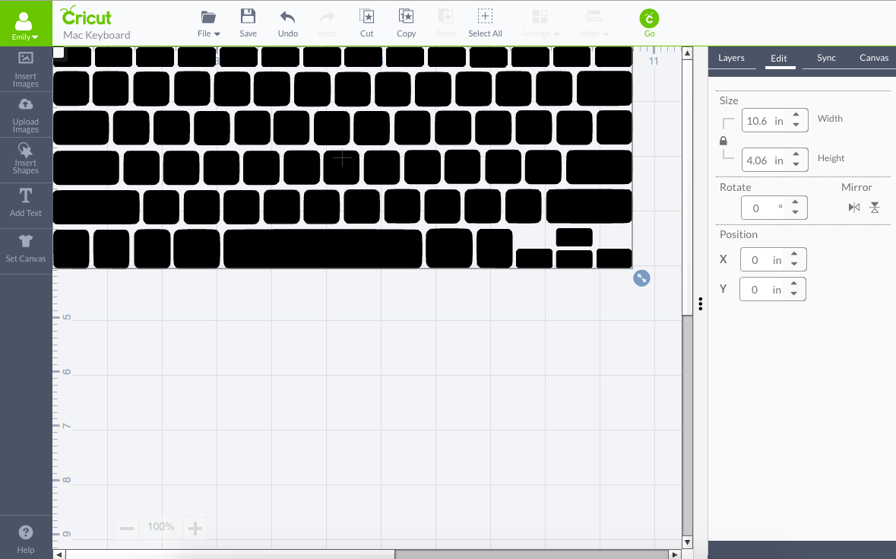The image size is (896, 559).
Task: Undo the last action
Action: tap(287, 22)
